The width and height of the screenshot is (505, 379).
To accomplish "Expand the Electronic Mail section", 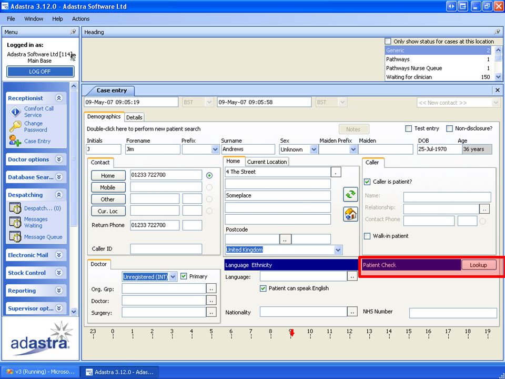I will (x=59, y=255).
